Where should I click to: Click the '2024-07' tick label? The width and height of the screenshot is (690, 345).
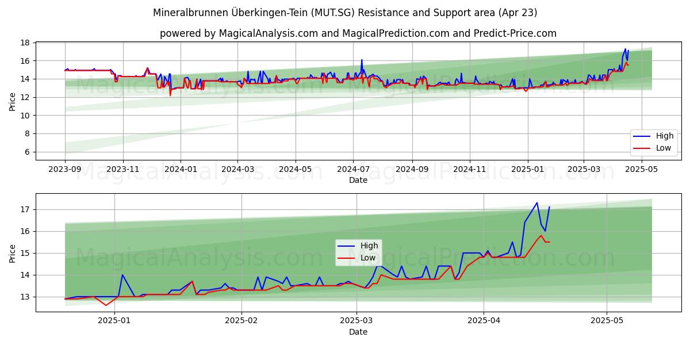coord(353,169)
